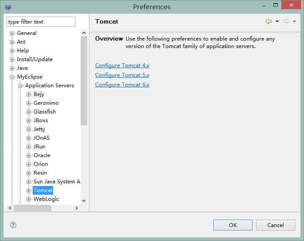Click tree vertical scrollbar down arrow
Screen dimensions: 304x241
[84, 201]
